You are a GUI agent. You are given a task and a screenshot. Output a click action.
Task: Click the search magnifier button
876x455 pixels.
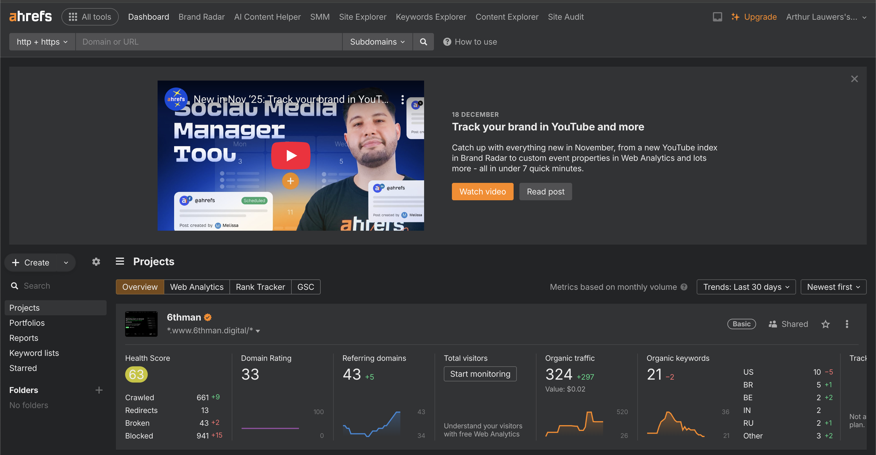point(423,42)
